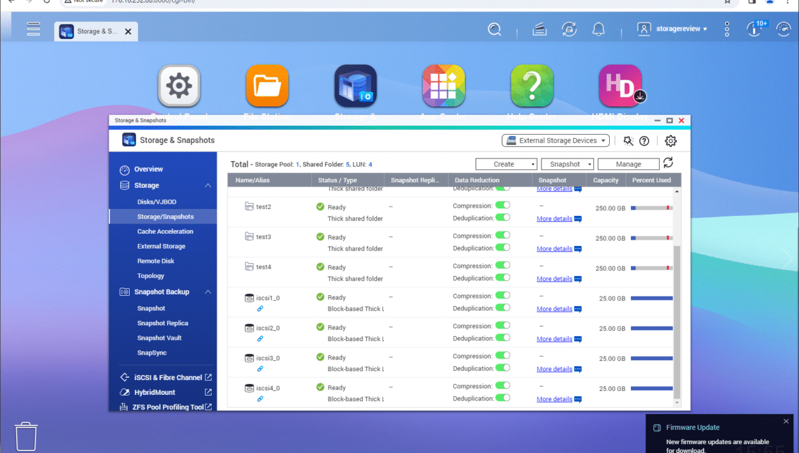Click the Percent Used bar for iscsi1_0
The image size is (799, 453).
(651, 298)
